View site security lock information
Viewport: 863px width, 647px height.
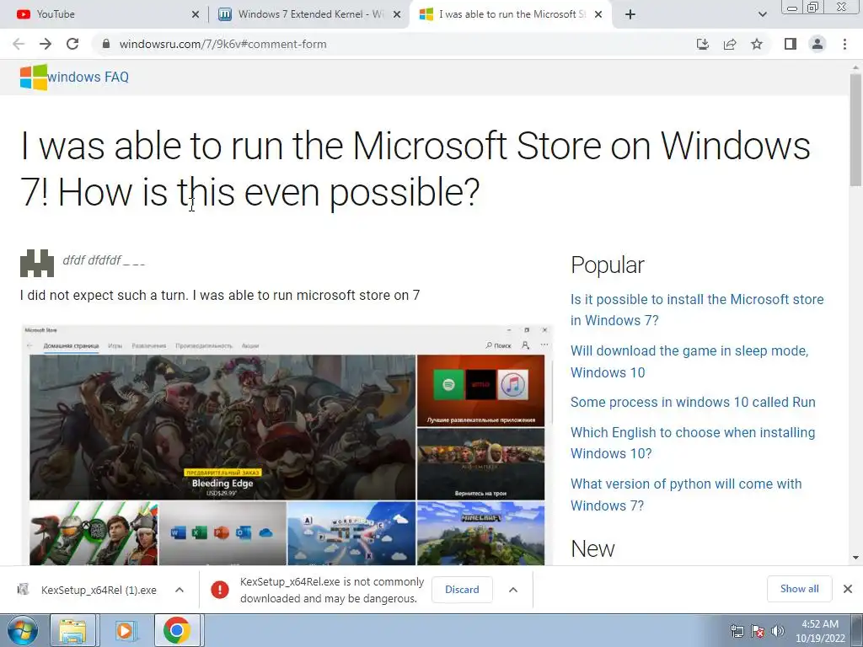[106, 44]
